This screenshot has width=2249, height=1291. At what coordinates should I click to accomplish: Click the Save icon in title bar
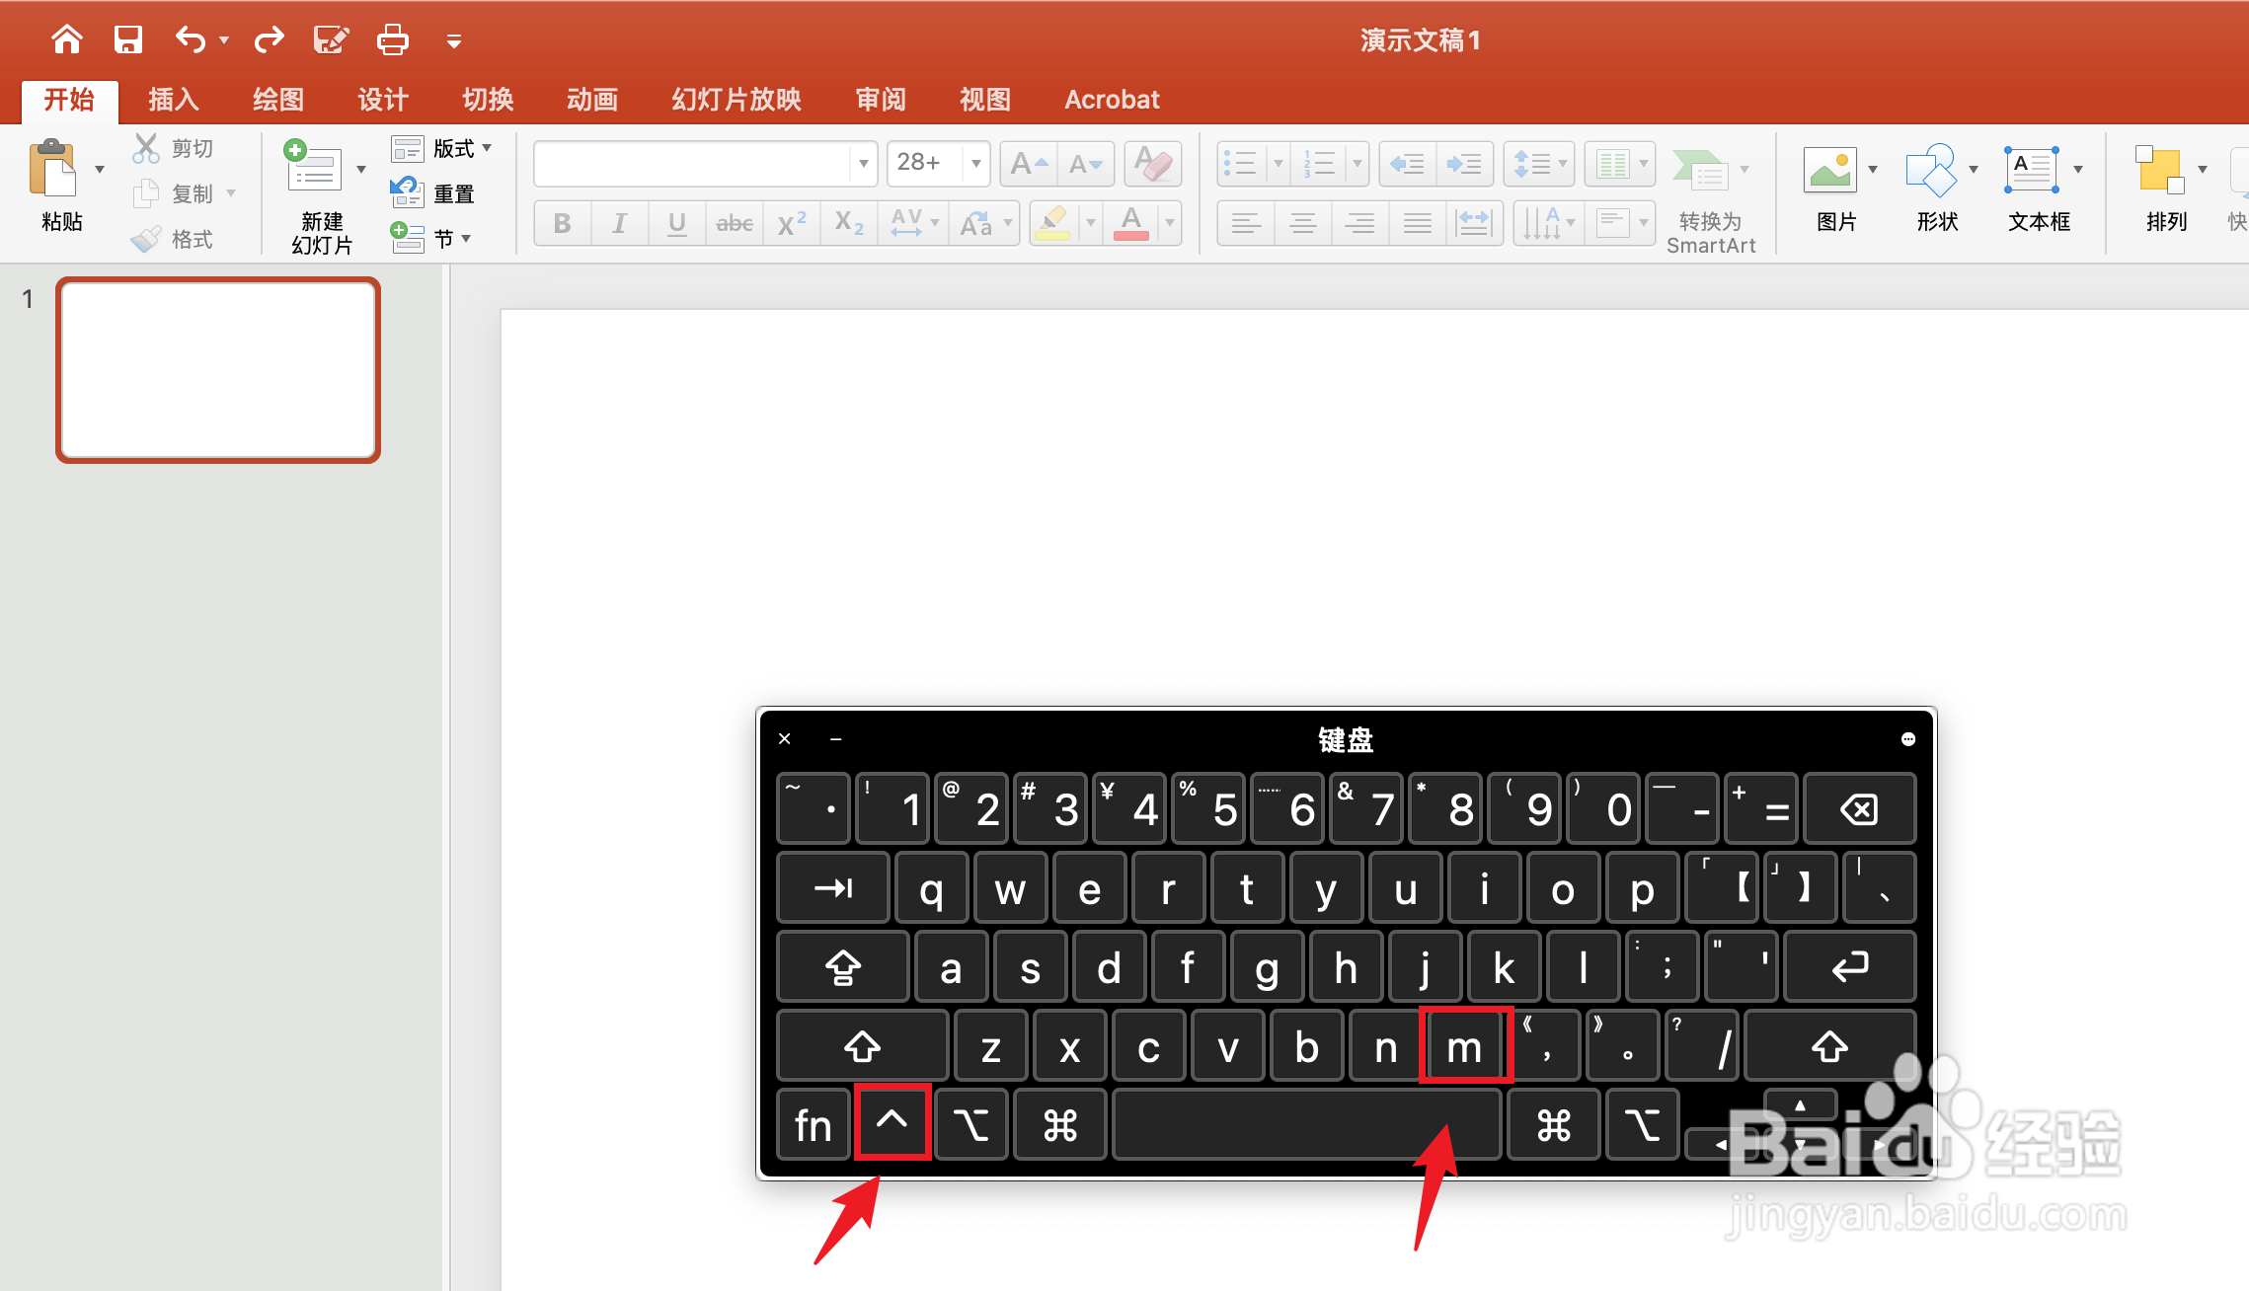[x=128, y=40]
